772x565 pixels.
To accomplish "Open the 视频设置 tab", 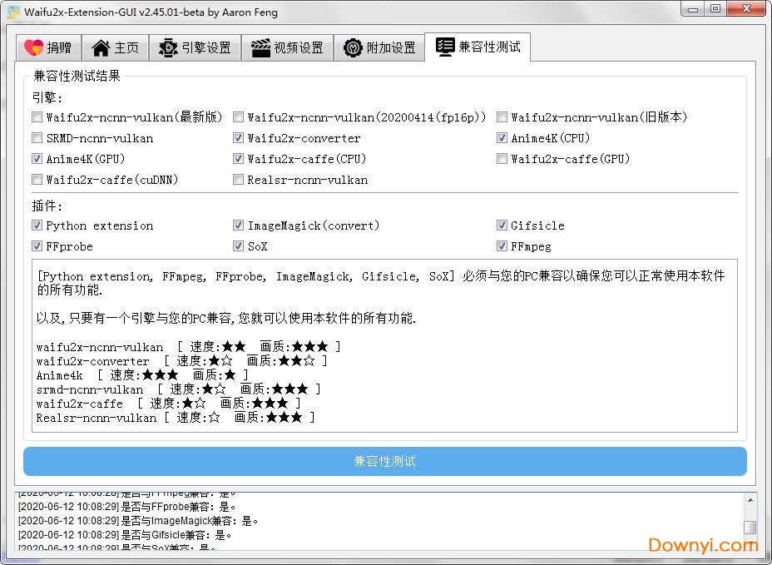I will [x=287, y=47].
